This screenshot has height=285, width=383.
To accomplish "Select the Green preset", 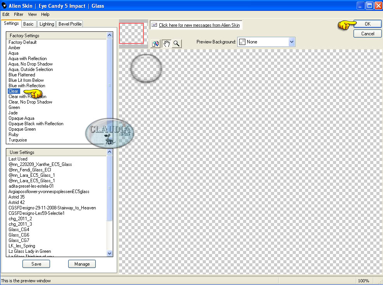I will pos(14,107).
